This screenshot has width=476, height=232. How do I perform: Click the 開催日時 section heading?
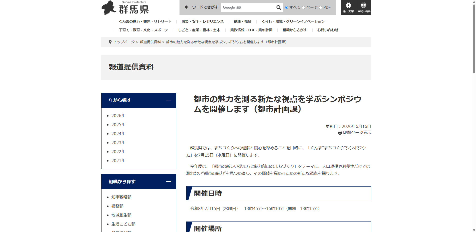pos(208,194)
